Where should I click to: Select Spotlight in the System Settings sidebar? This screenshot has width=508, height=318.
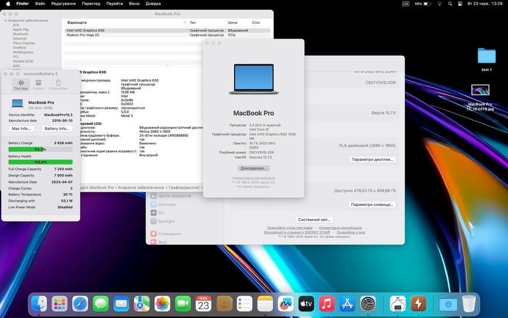pos(163,222)
